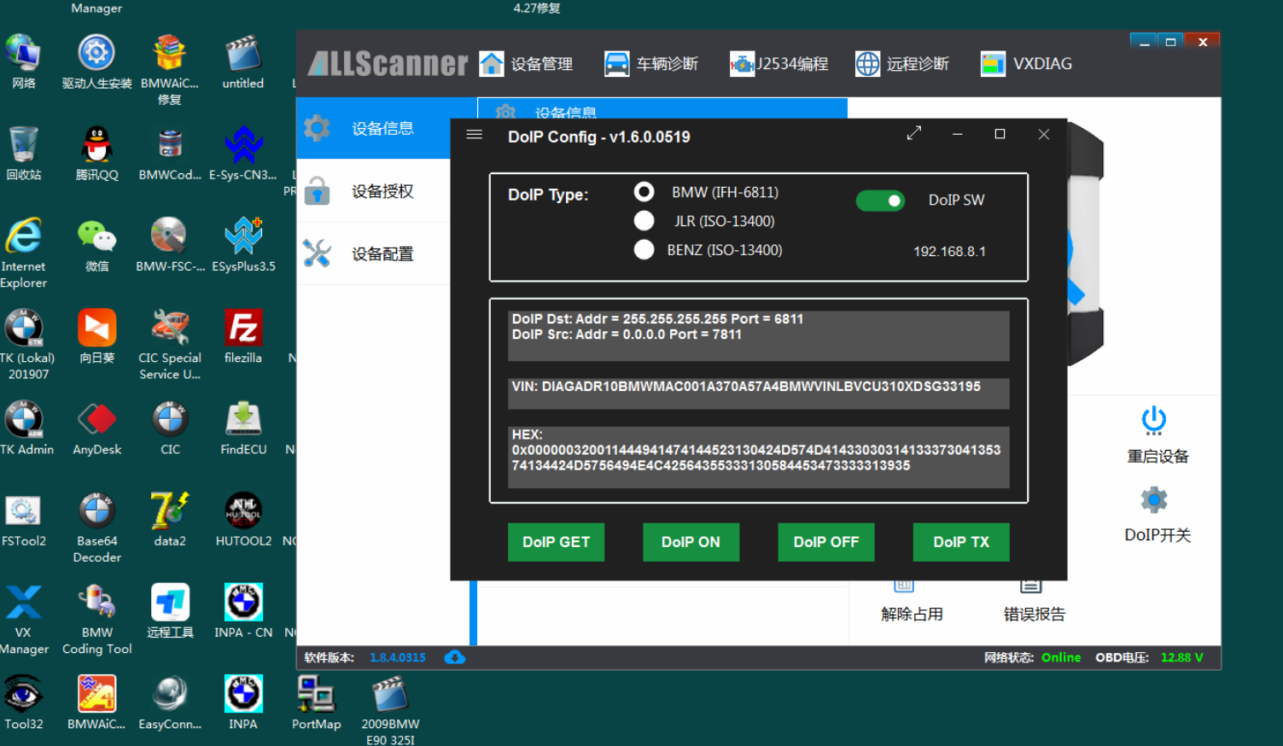The height and width of the screenshot is (746, 1283).
Task: Open 车辆诊断 tab in ALLScanner
Action: [x=651, y=64]
